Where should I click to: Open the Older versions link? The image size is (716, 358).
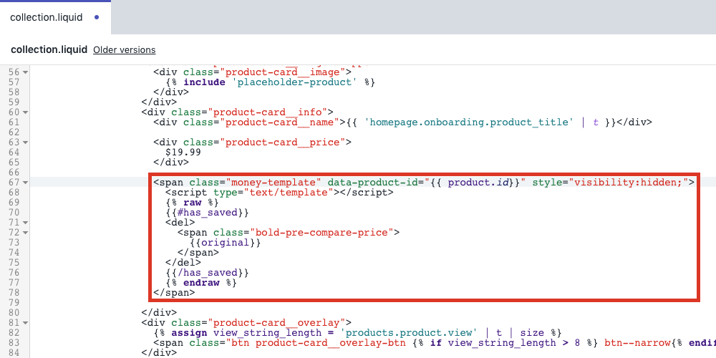(x=124, y=50)
